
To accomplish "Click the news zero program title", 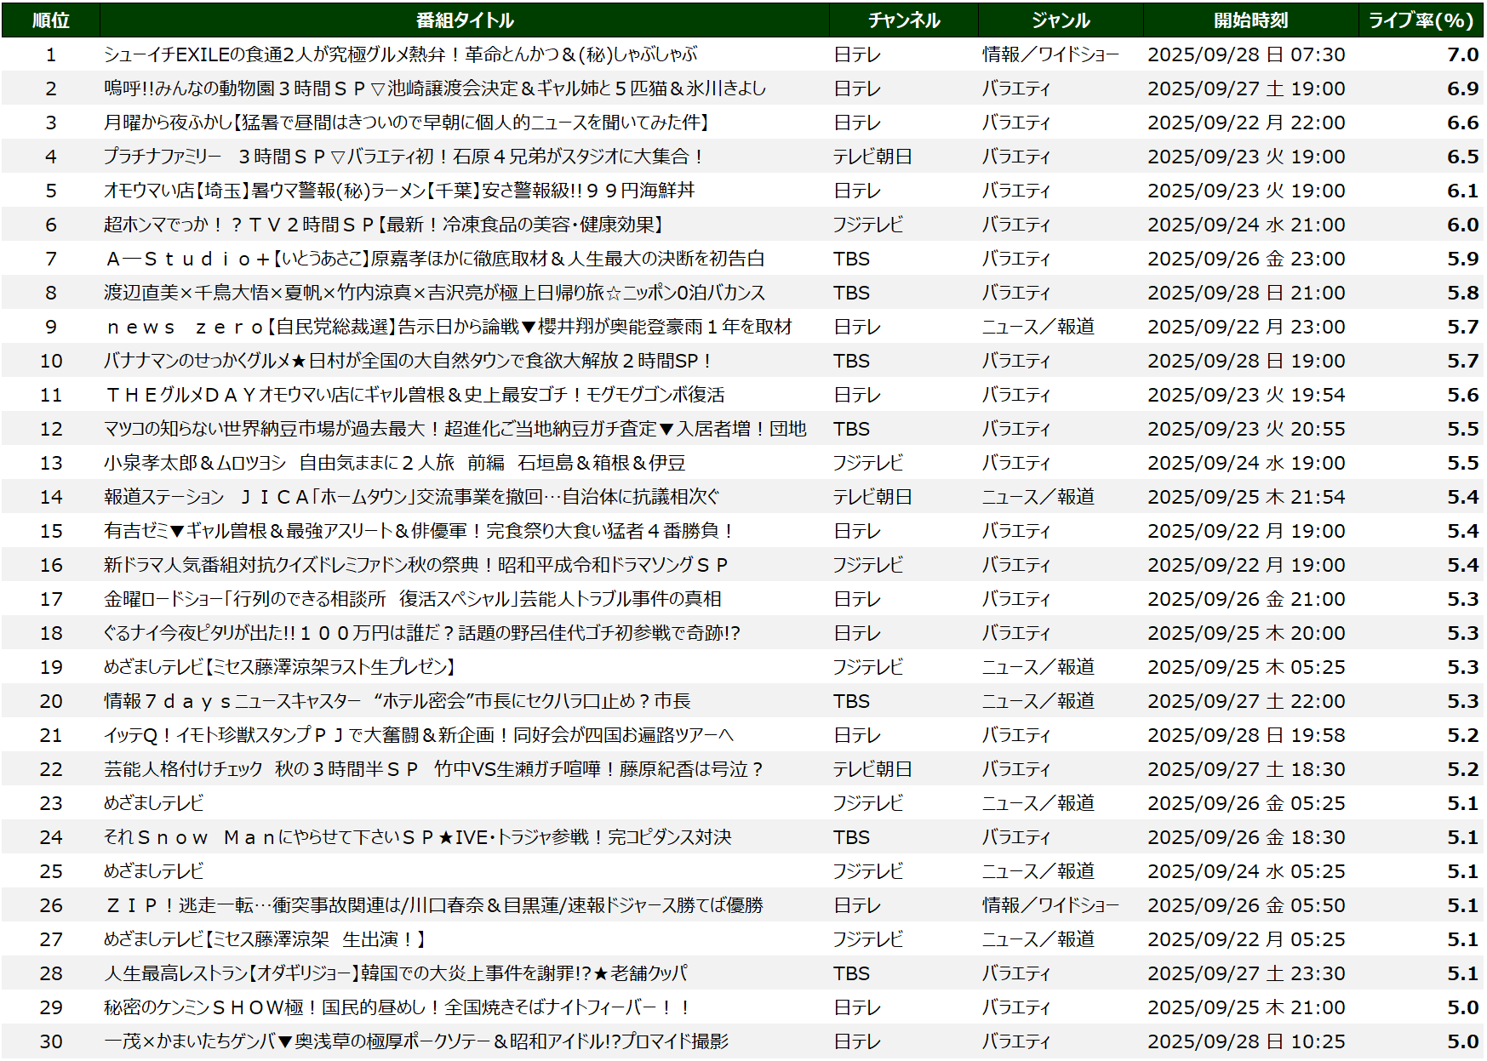I will [x=449, y=327].
